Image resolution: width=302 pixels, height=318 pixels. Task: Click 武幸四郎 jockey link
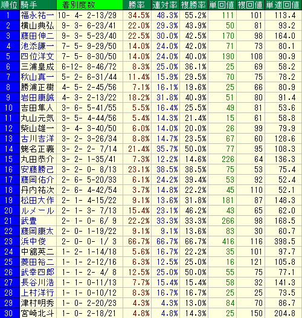[37, 273]
